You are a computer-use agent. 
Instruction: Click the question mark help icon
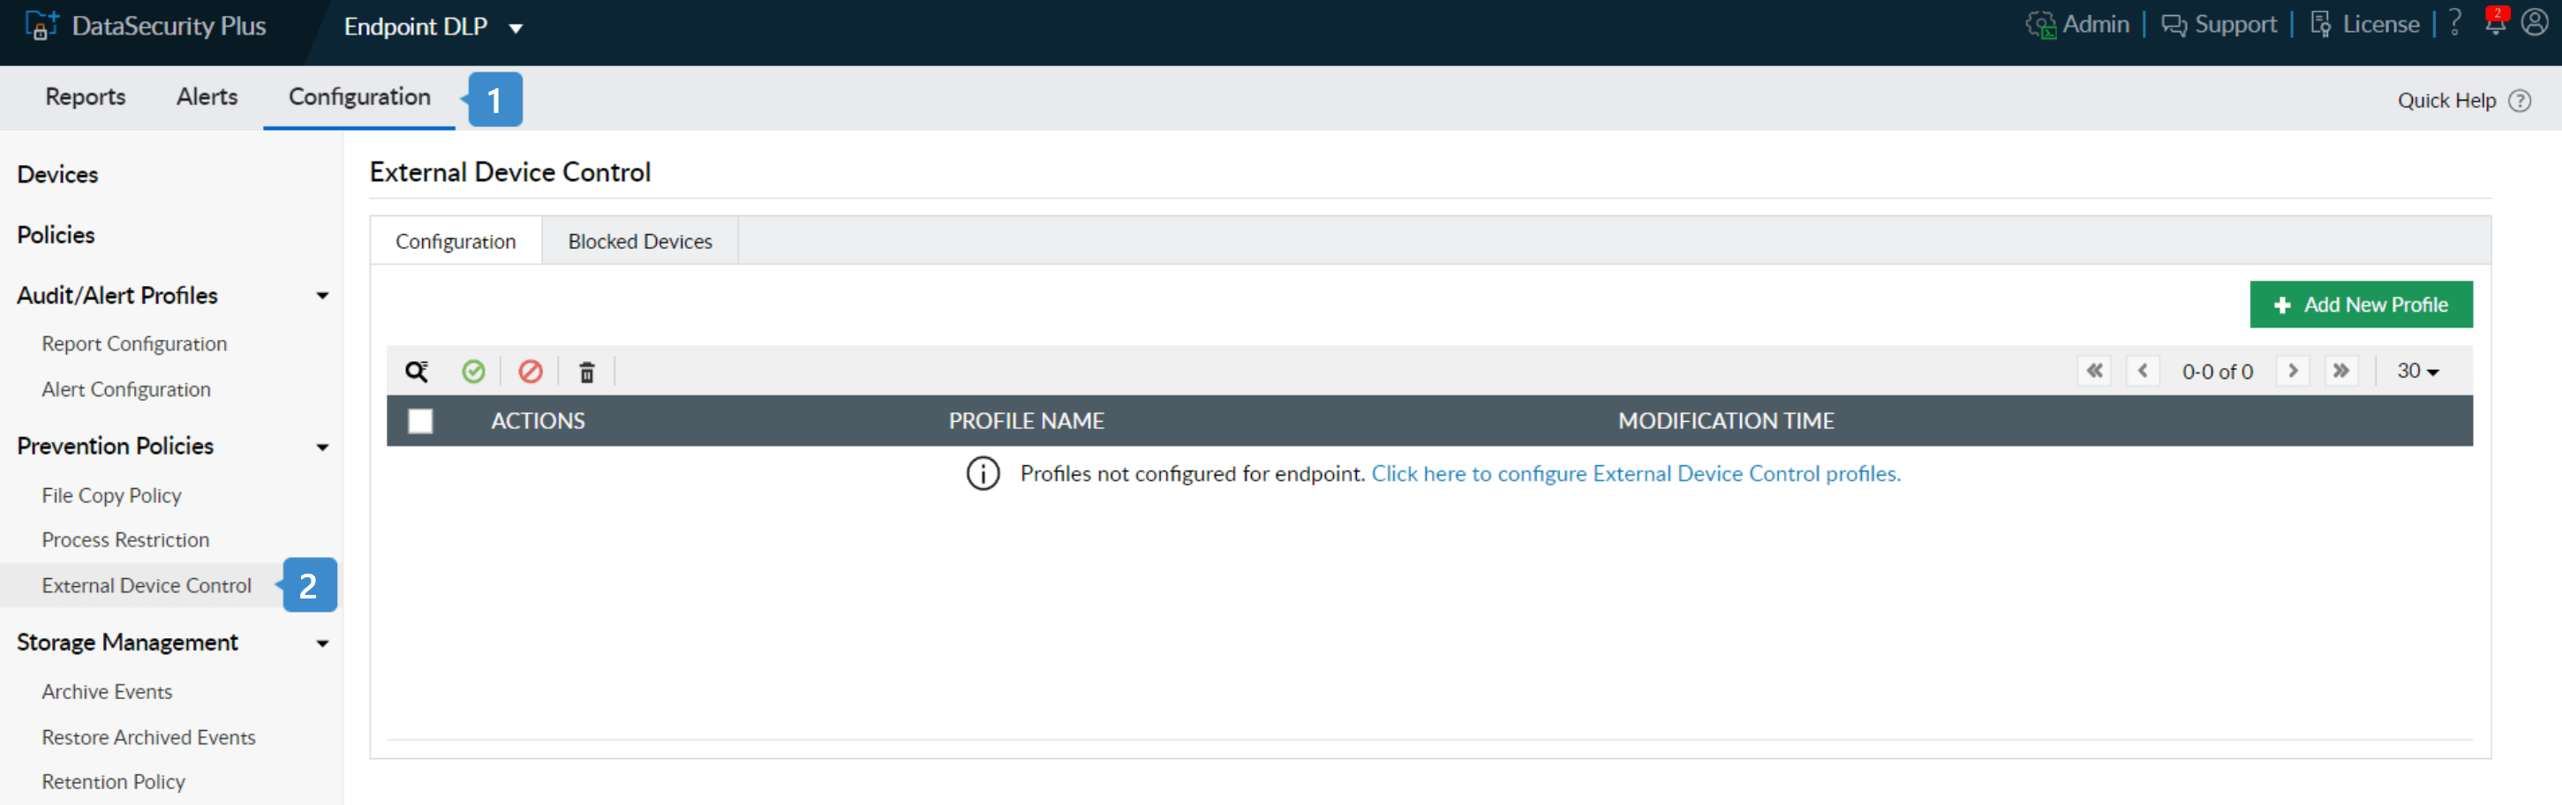(x=2454, y=24)
